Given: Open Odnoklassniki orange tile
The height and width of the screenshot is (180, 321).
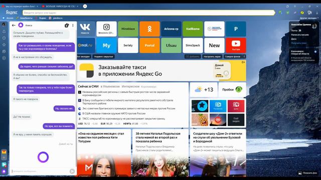Looking at the screenshot, I should pyautogui.click(x=149, y=29).
